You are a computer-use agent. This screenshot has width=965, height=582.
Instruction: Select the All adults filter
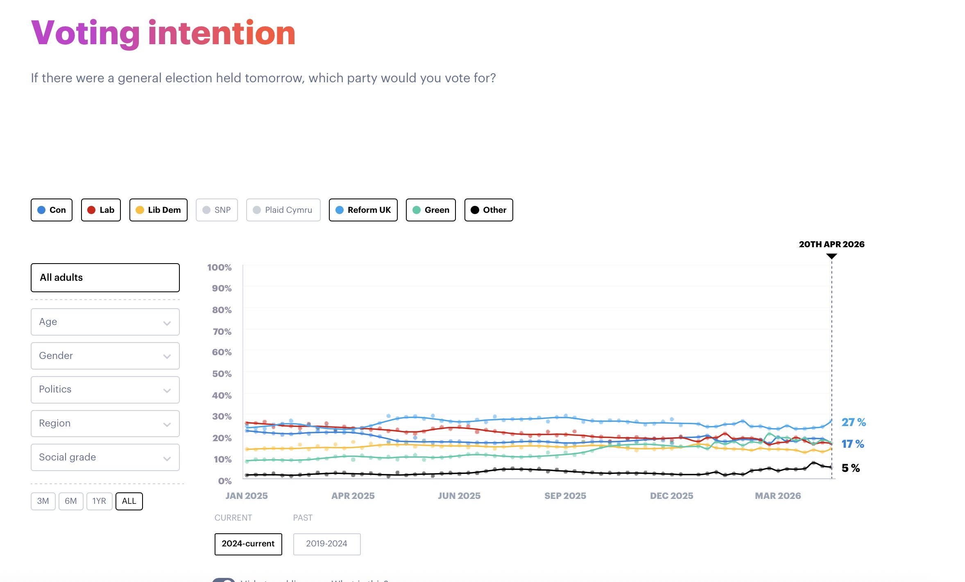105,277
